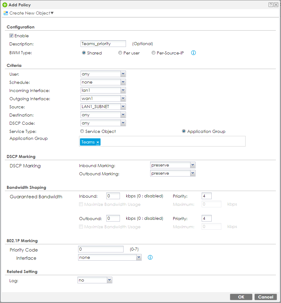This screenshot has width=281, height=303.
Task: Click the Inbound bandwidth kbps field
Action: click(113, 196)
